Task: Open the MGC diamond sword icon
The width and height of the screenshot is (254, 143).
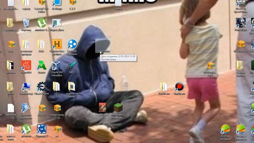Action: (x=72, y=67)
